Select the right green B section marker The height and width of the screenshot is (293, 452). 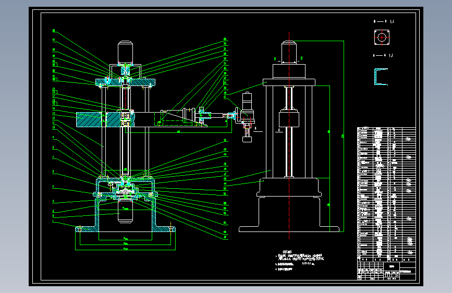(x=301, y=58)
